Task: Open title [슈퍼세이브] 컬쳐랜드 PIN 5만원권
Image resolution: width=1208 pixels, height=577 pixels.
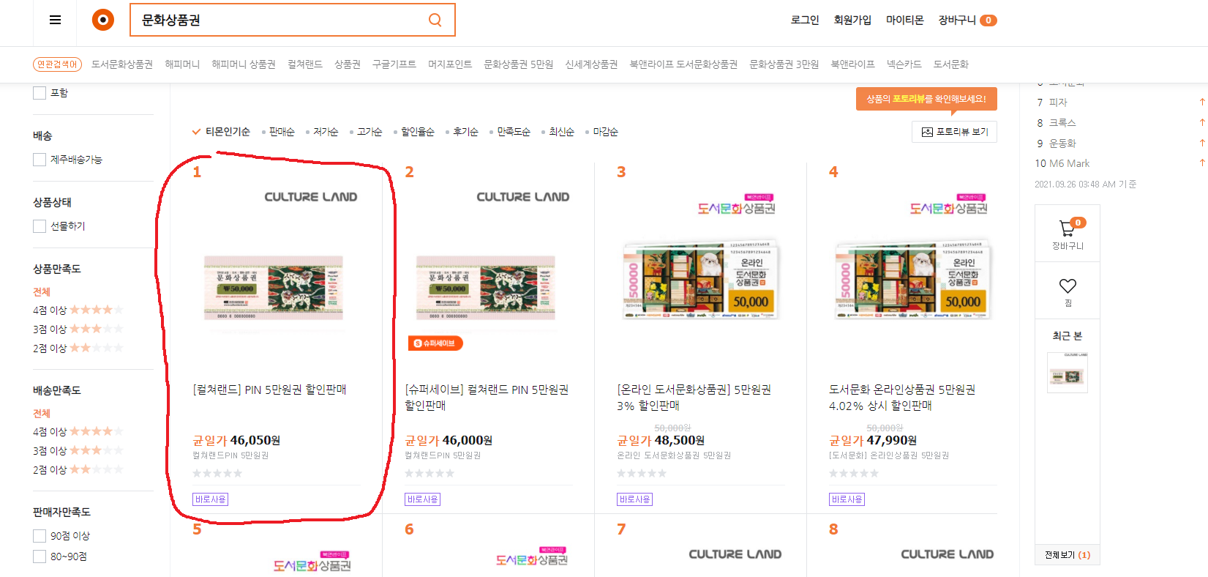Action: tap(487, 398)
